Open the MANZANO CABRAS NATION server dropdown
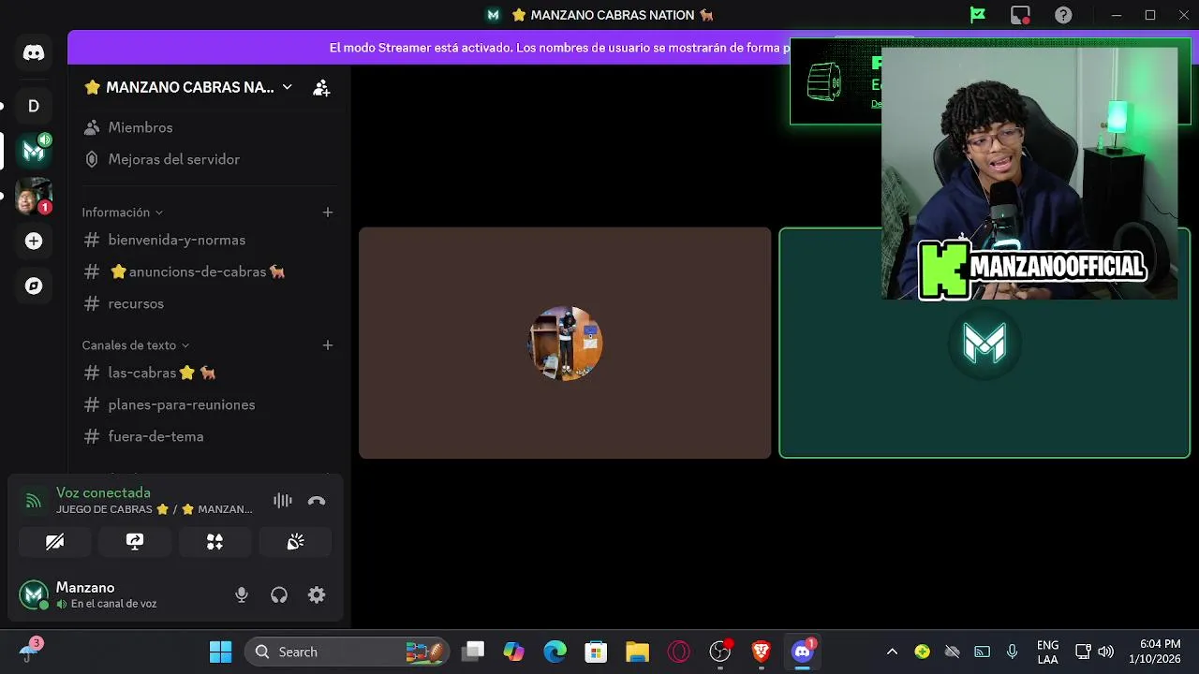Viewport: 1199px width, 674px height. [188, 87]
